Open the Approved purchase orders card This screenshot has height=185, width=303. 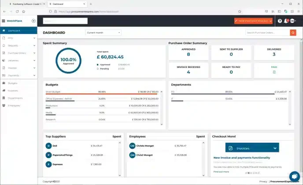click(188, 52)
